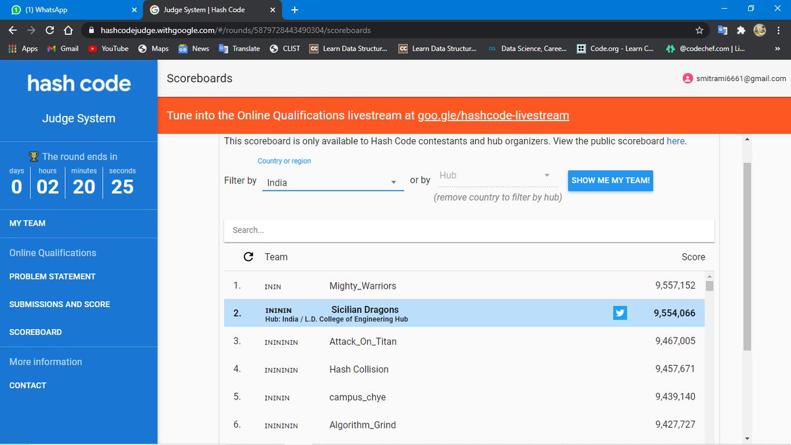Viewport: 791px width, 445px height.
Task: Close the WhatsApp tab
Action: tap(134, 10)
